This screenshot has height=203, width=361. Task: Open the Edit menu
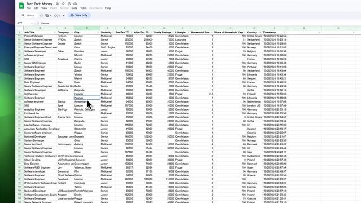[36, 8]
